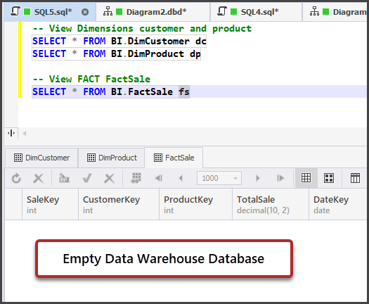Click the editor split view handle

11,133
